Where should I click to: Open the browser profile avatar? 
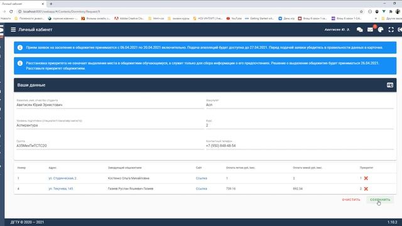[x=398, y=11]
